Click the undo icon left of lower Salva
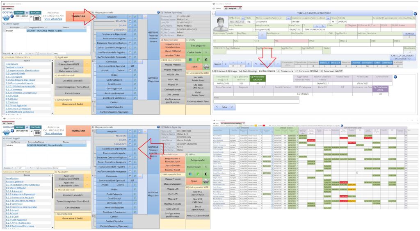The height and width of the screenshot is (231, 420). [x=217, y=107]
